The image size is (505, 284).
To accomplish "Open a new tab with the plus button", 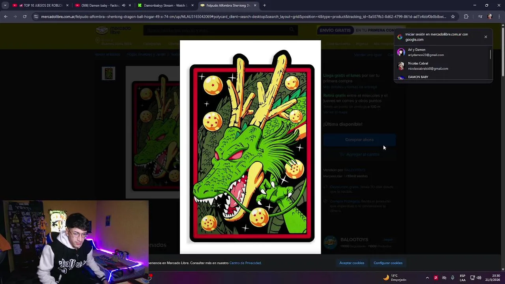I will coord(264,6).
